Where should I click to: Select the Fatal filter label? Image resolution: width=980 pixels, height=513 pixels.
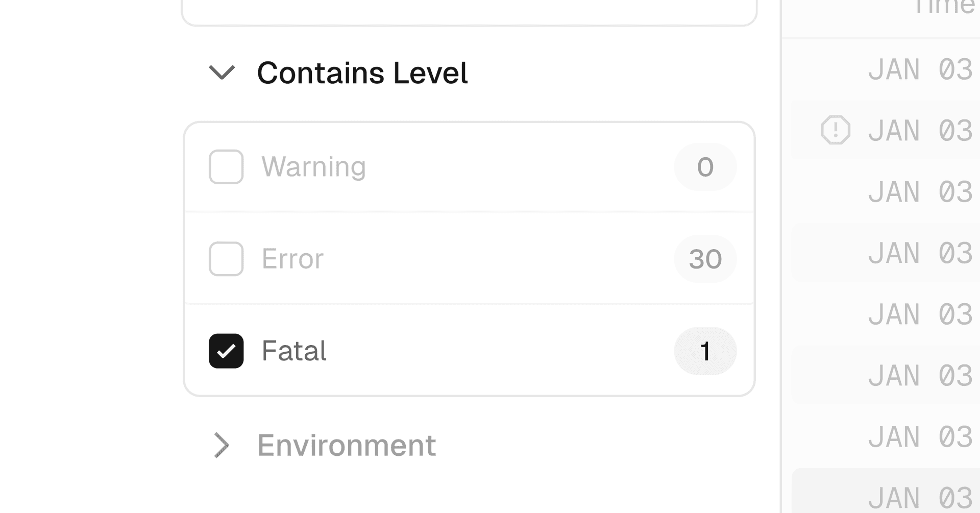coord(294,351)
